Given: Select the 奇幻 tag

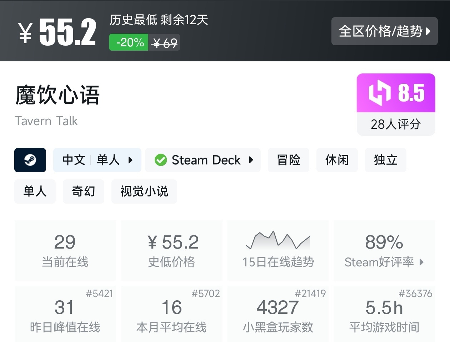Looking at the screenshot, I should pos(83,191).
